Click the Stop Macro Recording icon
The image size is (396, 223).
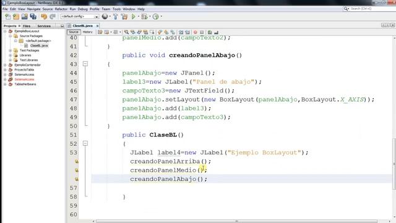coord(202,32)
